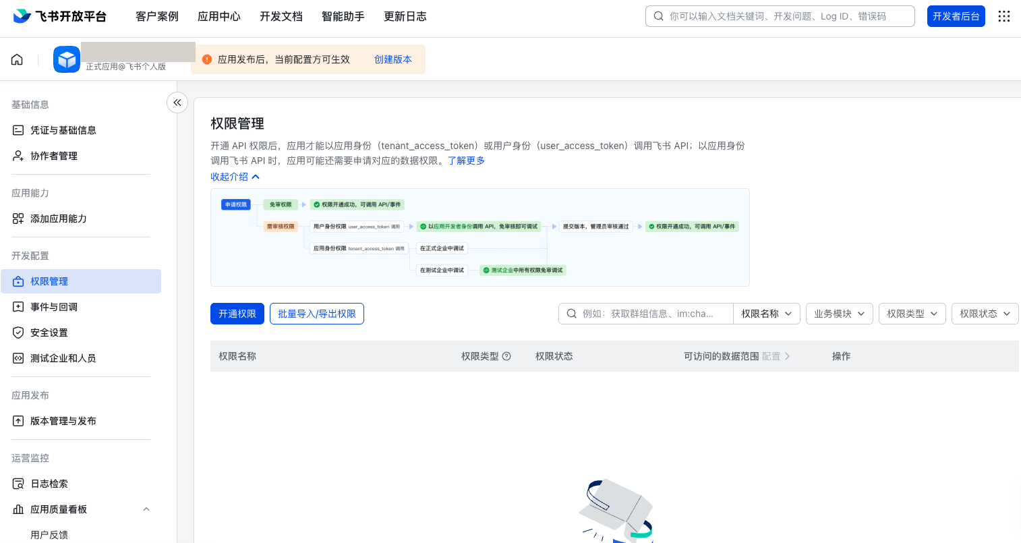Click the 创建版本 link
The height and width of the screenshot is (543, 1021).
point(393,59)
